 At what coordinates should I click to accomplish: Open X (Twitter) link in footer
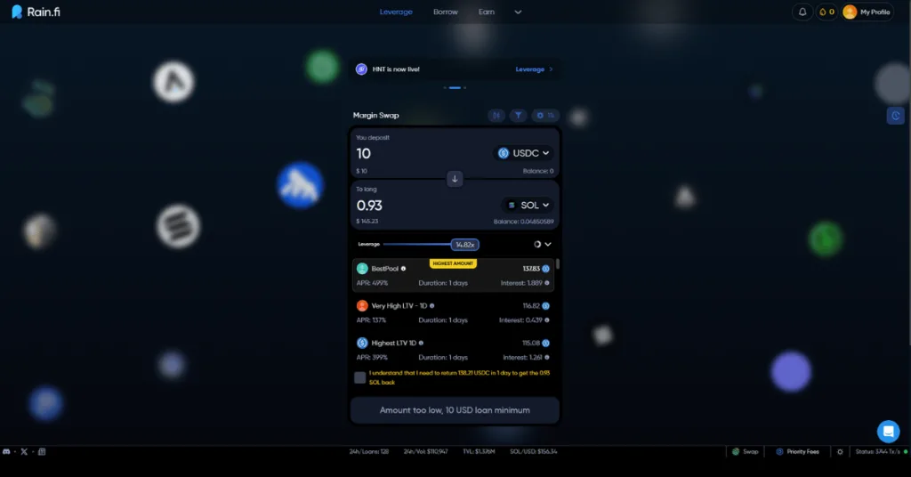(x=24, y=451)
